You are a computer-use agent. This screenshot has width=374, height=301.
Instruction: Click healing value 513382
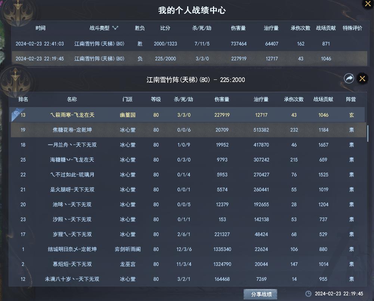click(261, 130)
